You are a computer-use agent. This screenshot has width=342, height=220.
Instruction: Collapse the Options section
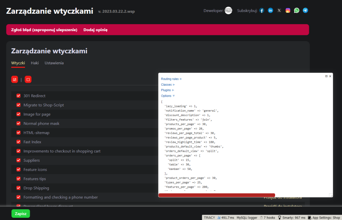tap(168, 96)
